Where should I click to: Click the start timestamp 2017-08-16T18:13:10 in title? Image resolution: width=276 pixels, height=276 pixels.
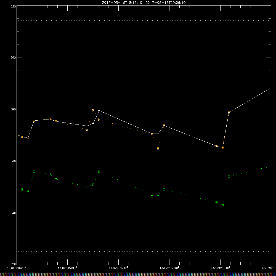point(122,3)
